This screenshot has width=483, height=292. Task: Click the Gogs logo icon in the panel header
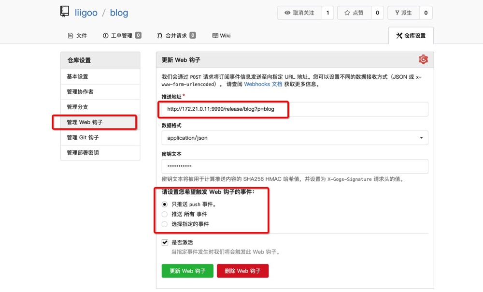pyautogui.click(x=423, y=59)
